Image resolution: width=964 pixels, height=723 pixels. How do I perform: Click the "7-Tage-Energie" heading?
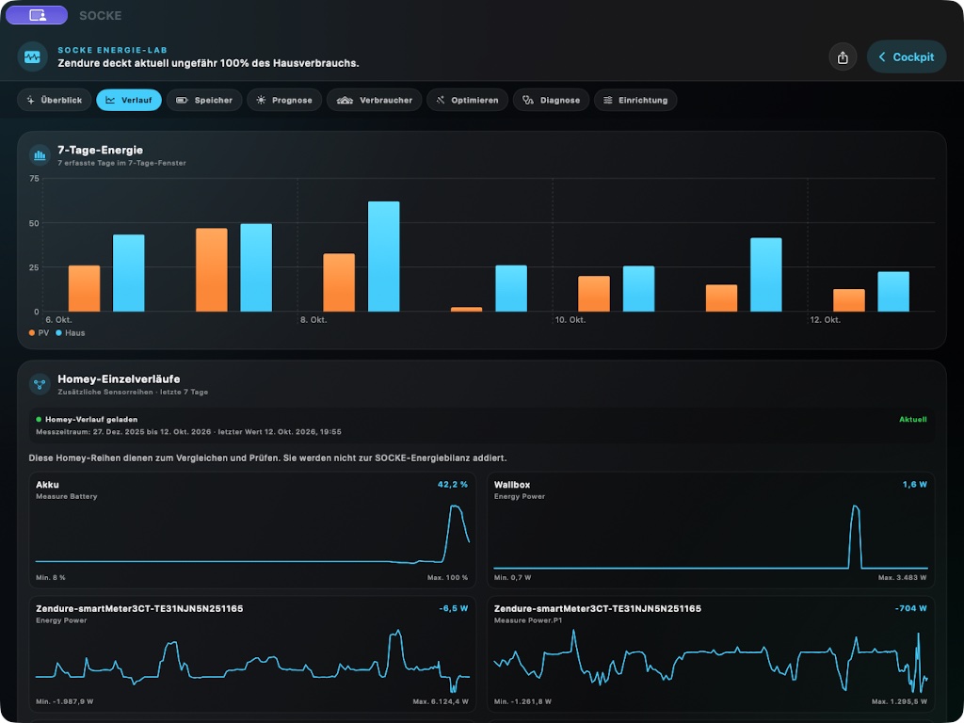point(100,150)
